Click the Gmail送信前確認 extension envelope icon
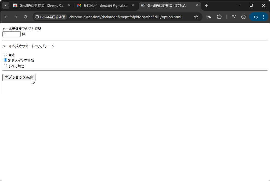 (x=209, y=17)
